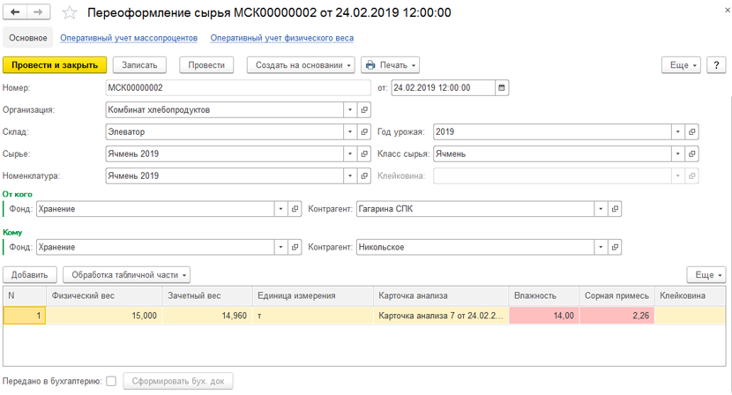Select Физический вес cell 15,000
This screenshot has height=395, width=732.
point(104,316)
